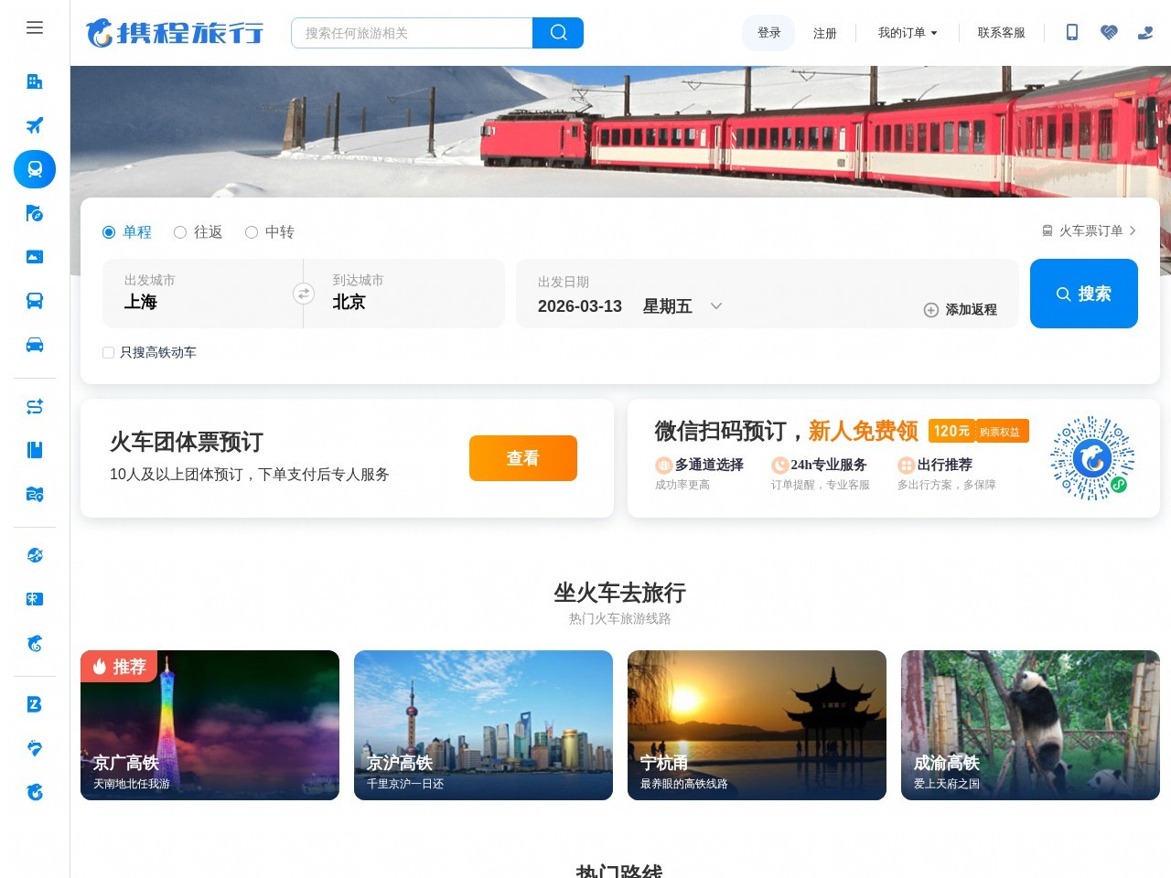This screenshot has width=1171, height=878.
Task: Click the hotel building icon in sidebar
Action: [x=35, y=81]
